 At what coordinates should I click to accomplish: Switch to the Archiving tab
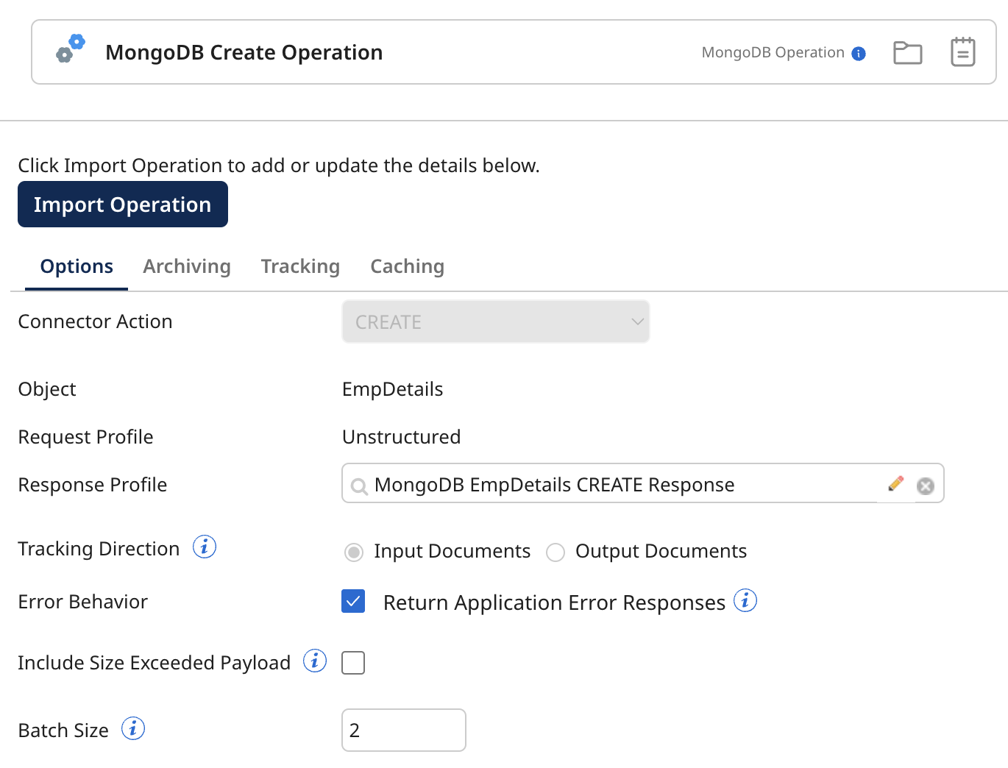point(186,266)
